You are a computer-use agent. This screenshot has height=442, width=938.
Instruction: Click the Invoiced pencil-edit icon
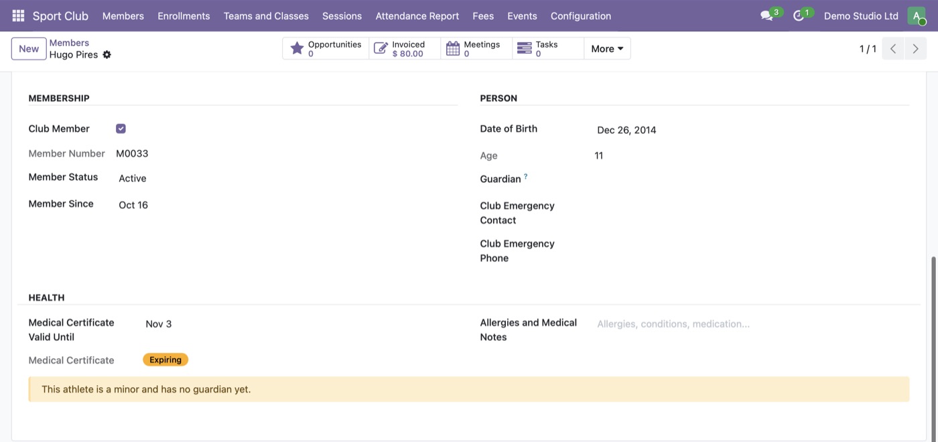pos(381,48)
